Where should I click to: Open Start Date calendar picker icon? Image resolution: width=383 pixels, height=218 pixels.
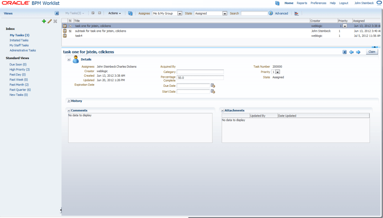coord(213,92)
